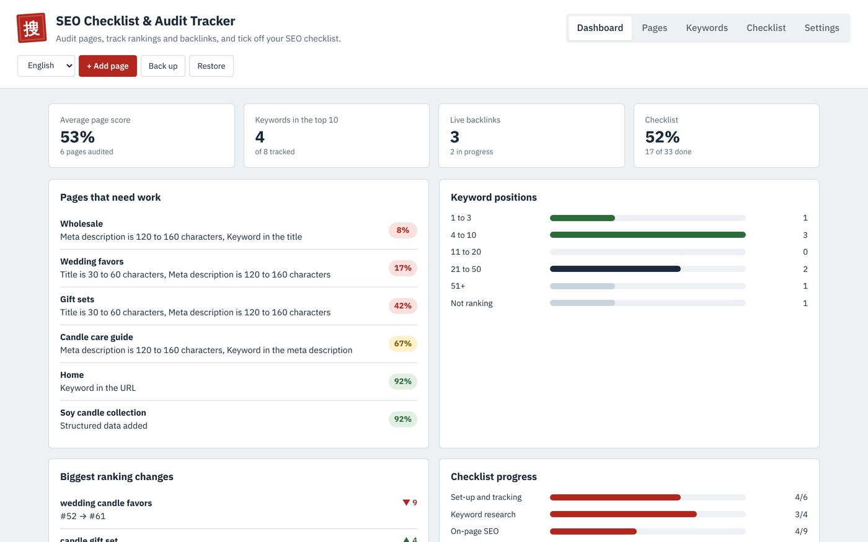Switch to the Dashboard tab
Image resolution: width=868 pixels, height=542 pixels.
click(x=600, y=28)
